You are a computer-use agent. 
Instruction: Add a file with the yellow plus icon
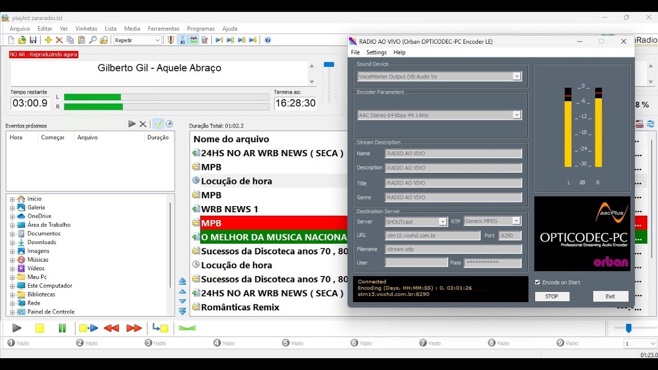click(48, 40)
